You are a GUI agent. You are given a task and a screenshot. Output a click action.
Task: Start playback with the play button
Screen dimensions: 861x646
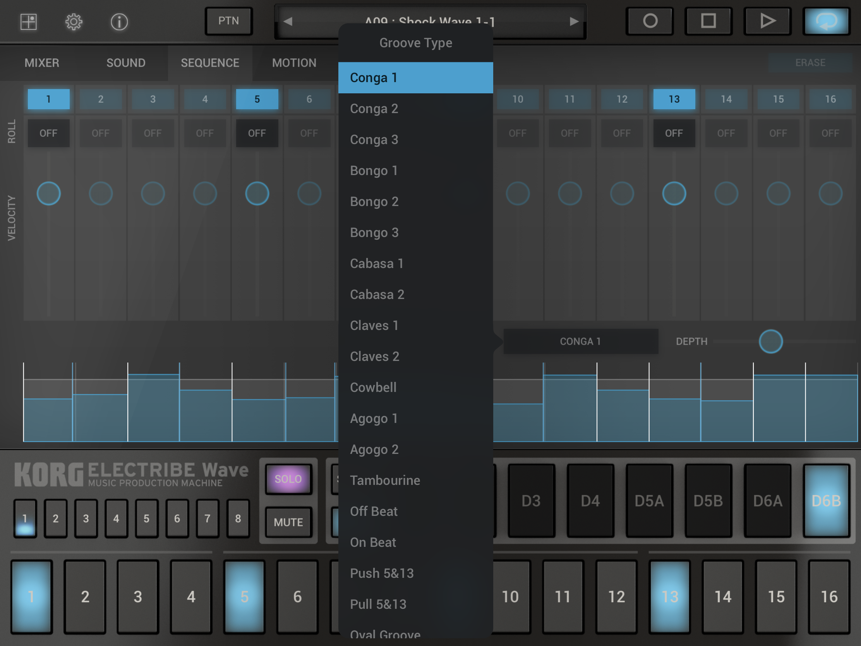point(768,21)
